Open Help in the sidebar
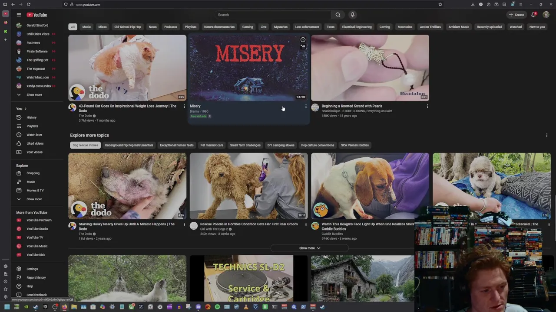Viewport: 556px width, 312px height. pyautogui.click(x=30, y=286)
